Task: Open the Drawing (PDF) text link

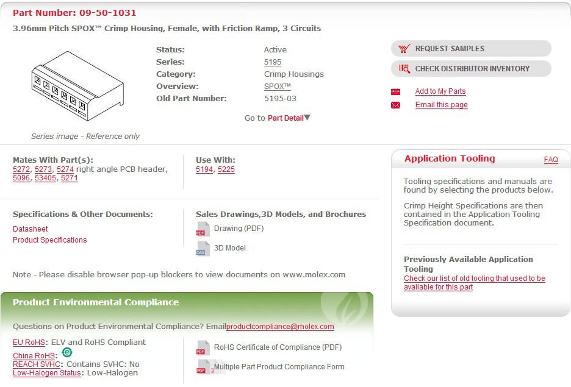Action: [239, 229]
